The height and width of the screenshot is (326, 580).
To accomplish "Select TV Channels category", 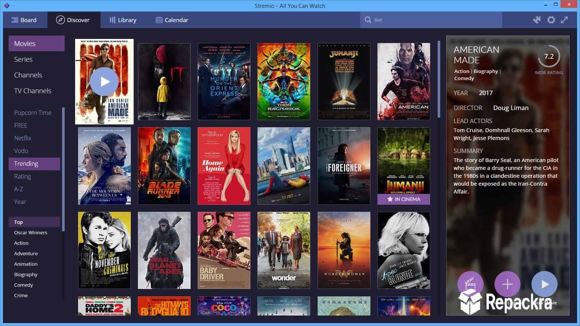I will click(x=37, y=91).
